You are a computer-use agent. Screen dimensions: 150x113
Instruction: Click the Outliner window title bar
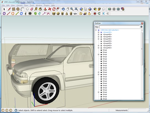click(118, 23)
